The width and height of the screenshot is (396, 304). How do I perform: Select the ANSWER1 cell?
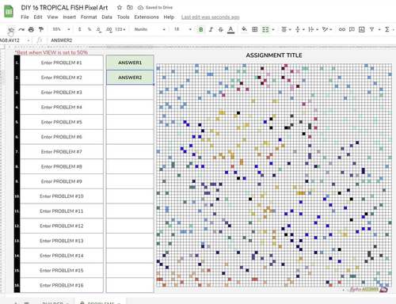pos(130,63)
